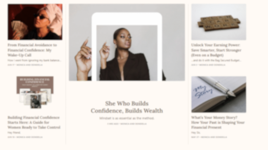
Task: Click the 'Hey friend,' post excerpt
Action: pyautogui.click(x=14, y=133)
